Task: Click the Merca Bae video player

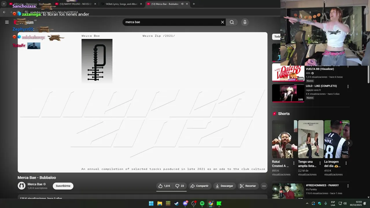Action: [x=143, y=102]
